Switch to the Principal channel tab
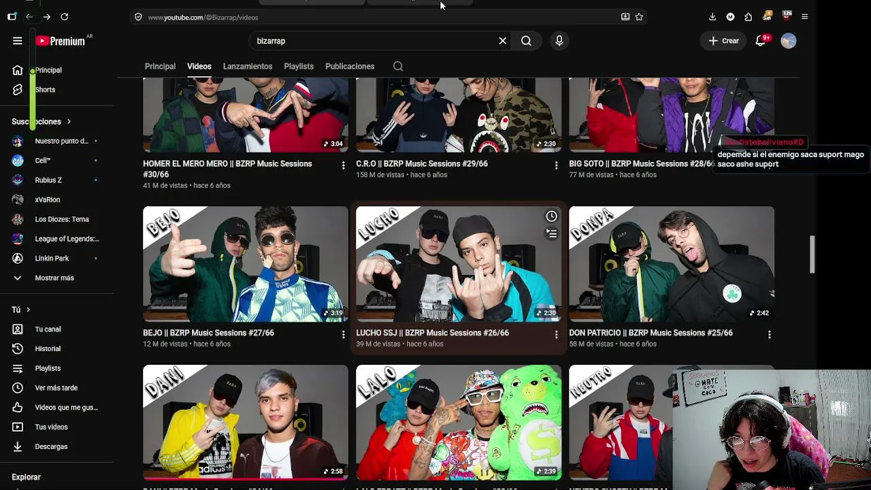The height and width of the screenshot is (490, 871). click(x=160, y=66)
